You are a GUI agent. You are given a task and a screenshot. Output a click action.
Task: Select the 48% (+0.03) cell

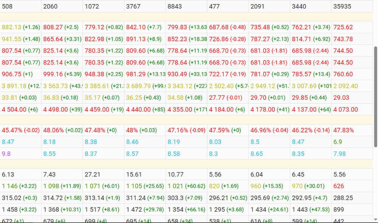tap(145, 130)
